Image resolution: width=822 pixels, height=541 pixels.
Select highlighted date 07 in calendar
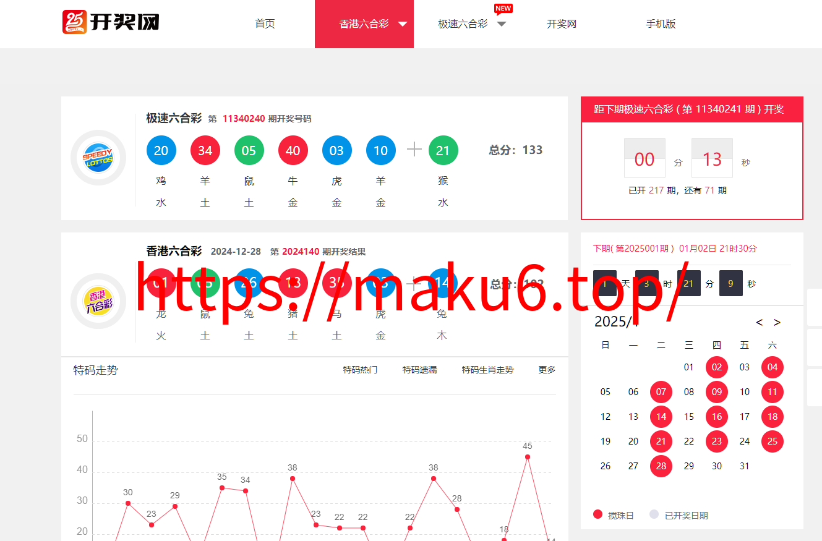pos(661,392)
